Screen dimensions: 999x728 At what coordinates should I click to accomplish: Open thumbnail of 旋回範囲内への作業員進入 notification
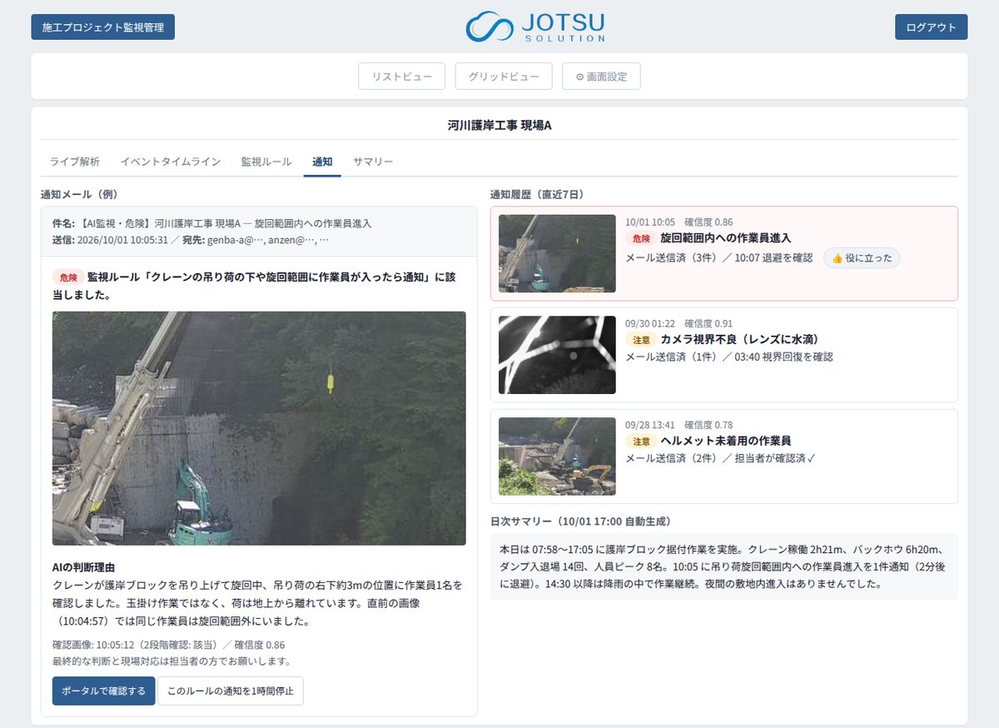(x=557, y=253)
